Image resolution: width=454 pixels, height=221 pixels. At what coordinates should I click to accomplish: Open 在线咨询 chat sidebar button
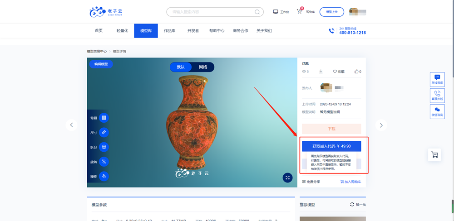(x=437, y=79)
